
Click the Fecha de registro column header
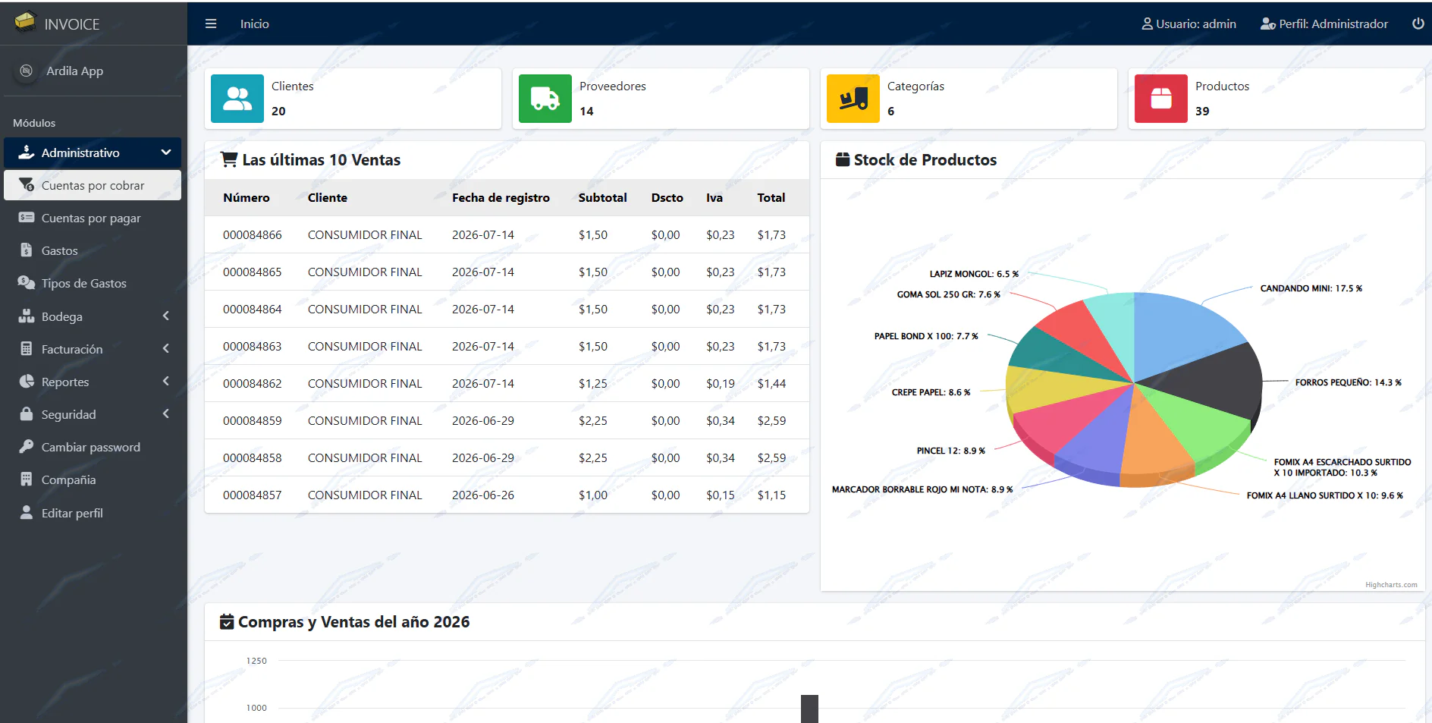pyautogui.click(x=501, y=198)
